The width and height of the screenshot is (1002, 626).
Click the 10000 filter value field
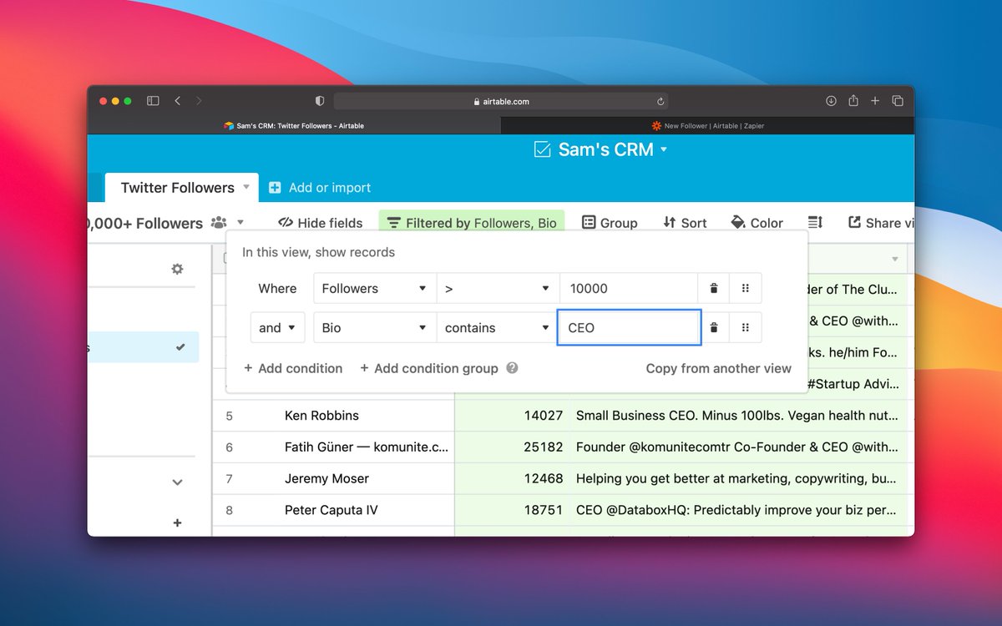coord(629,288)
